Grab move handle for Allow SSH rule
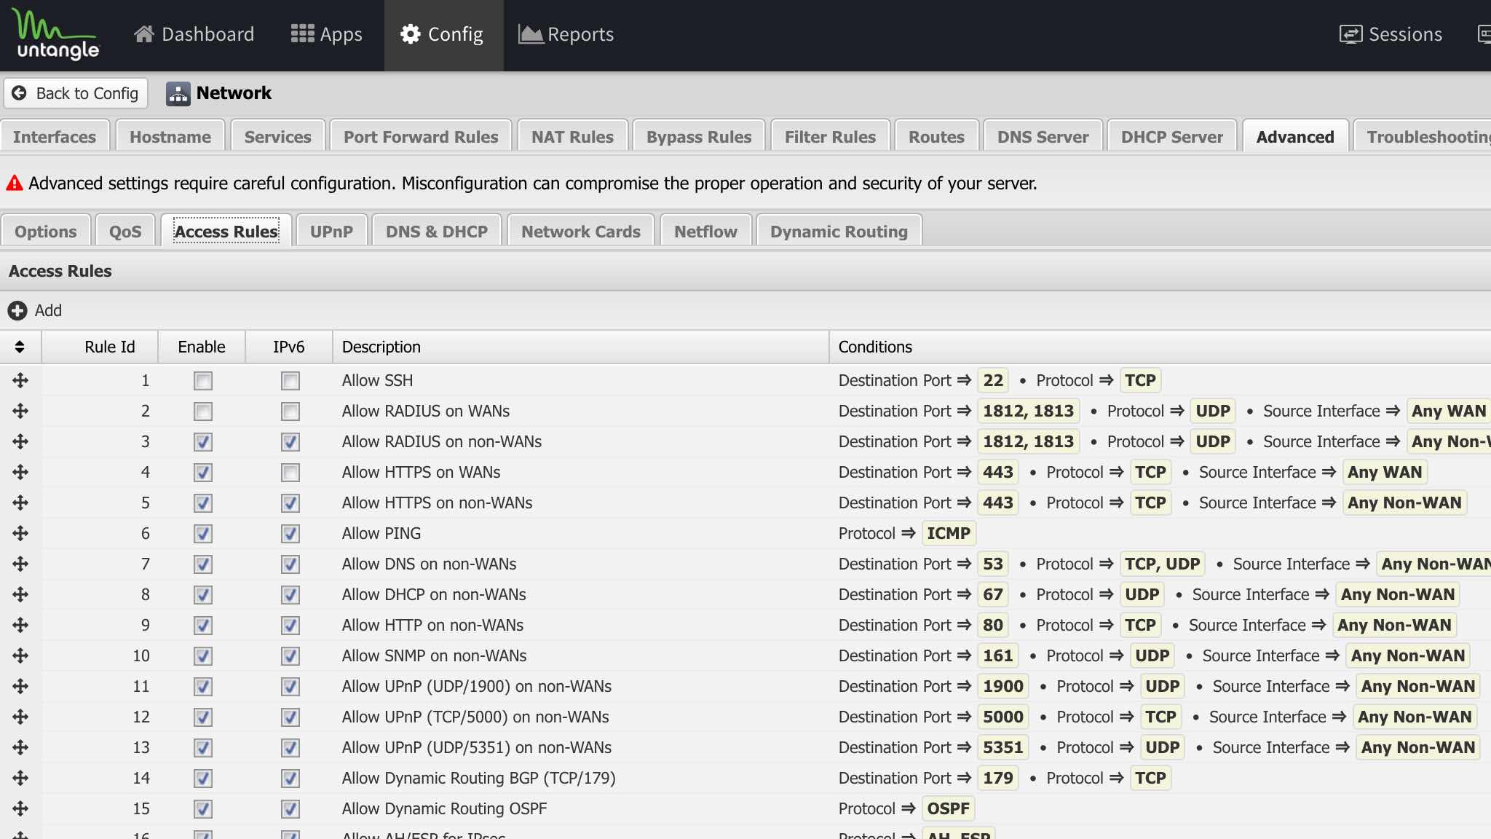1491x839 pixels. click(20, 380)
